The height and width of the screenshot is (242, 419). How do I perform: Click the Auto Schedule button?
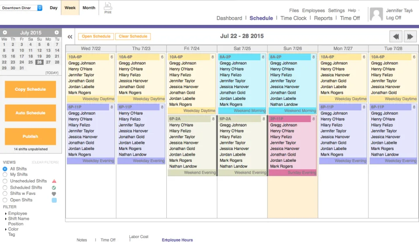tap(30, 113)
